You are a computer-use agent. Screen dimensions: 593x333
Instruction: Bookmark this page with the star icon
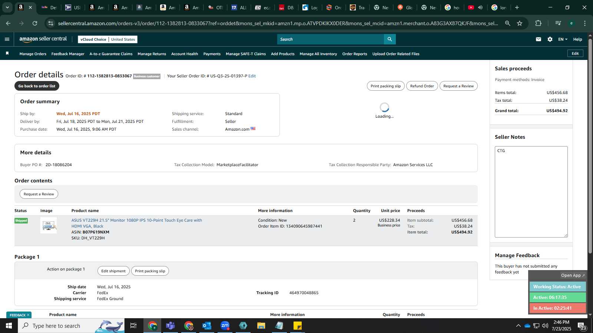(520, 23)
